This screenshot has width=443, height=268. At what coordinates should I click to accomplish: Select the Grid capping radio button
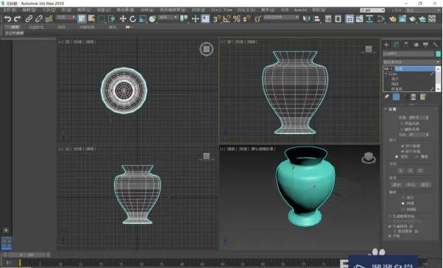[417, 157]
